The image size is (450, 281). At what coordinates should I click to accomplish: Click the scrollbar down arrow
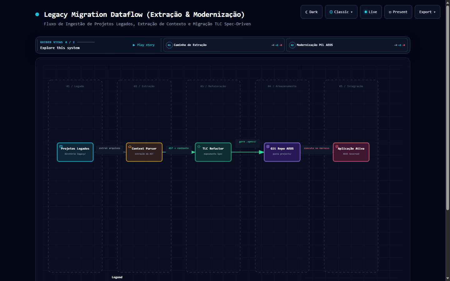(x=447, y=278)
